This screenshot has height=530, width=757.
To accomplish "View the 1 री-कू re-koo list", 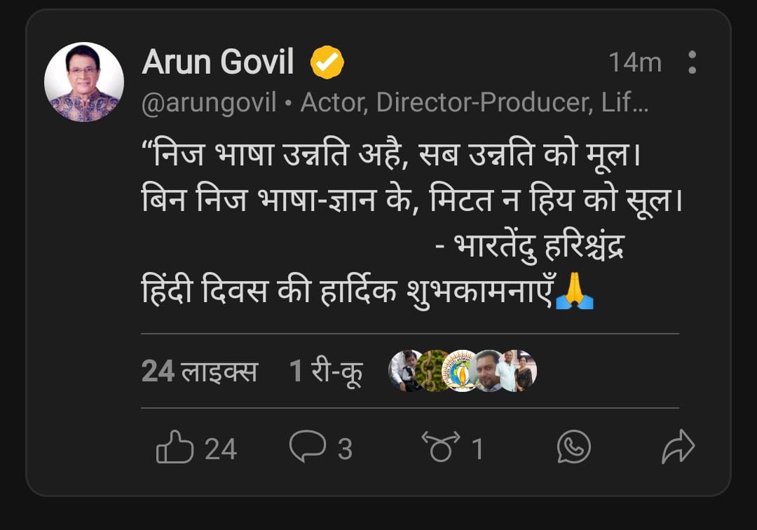I will 325,371.
